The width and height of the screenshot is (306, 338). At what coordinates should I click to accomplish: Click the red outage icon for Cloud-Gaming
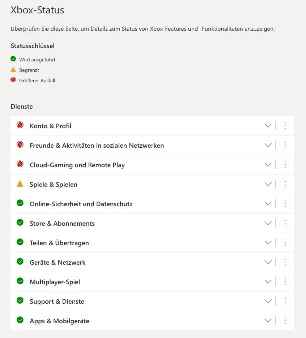[x=20, y=164]
